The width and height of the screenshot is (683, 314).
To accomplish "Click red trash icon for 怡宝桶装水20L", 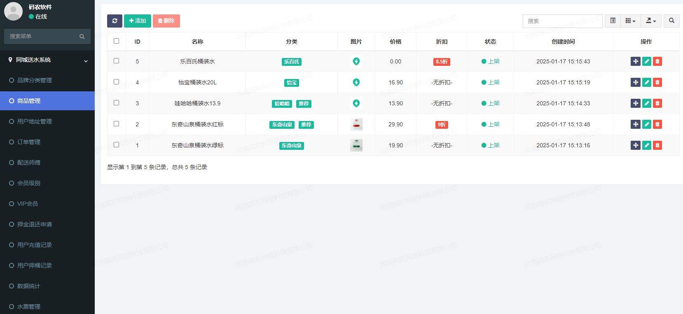I will pyautogui.click(x=657, y=82).
